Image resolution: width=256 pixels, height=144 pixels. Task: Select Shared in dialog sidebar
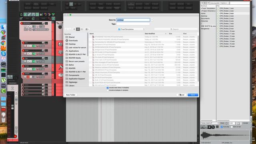click(x=72, y=37)
